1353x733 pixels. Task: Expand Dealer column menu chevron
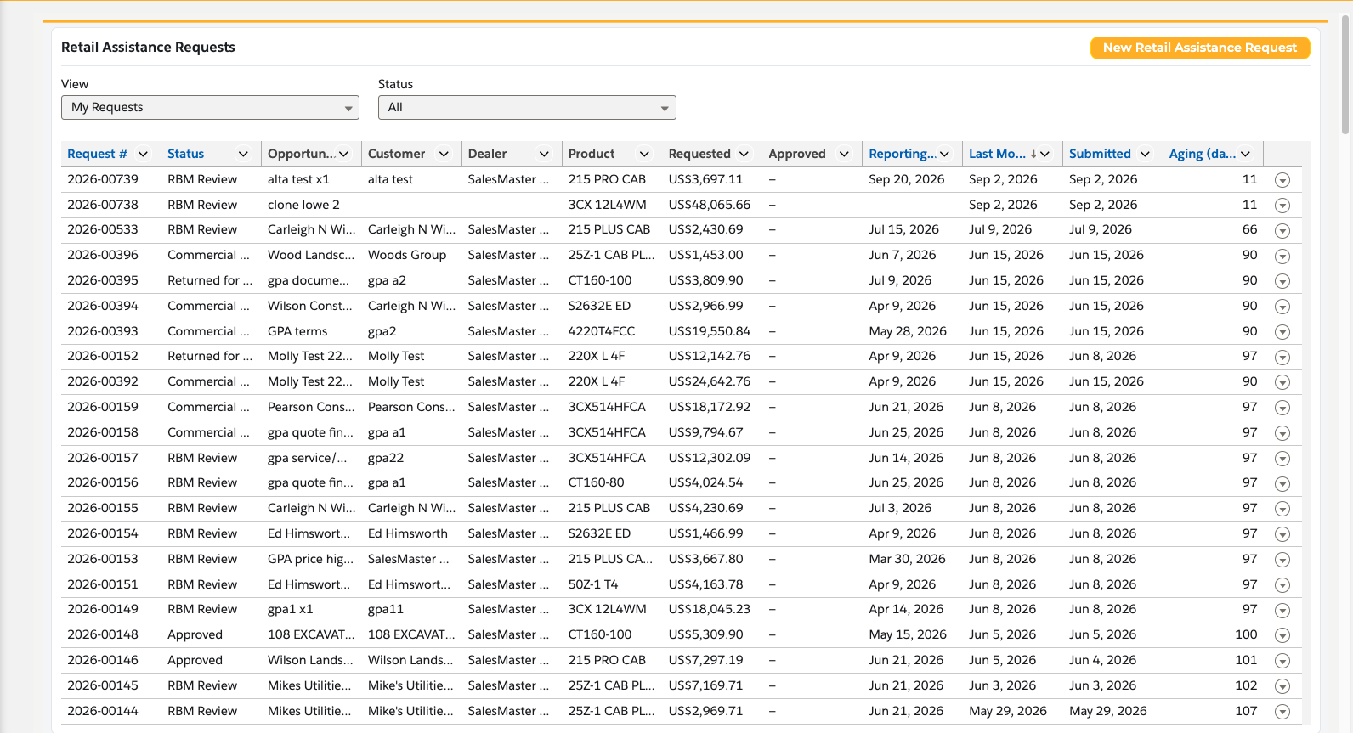click(x=544, y=154)
